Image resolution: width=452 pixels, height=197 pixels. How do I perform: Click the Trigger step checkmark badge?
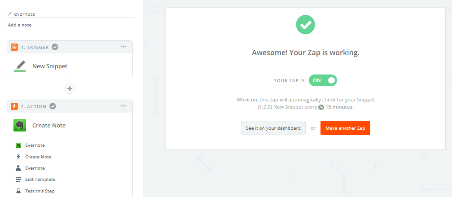click(x=55, y=47)
